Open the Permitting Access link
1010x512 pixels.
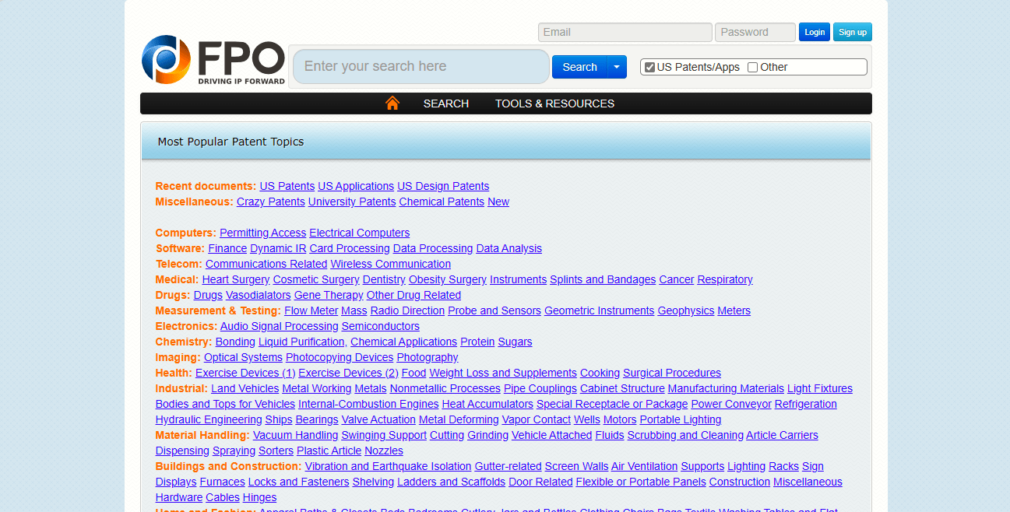click(x=263, y=233)
